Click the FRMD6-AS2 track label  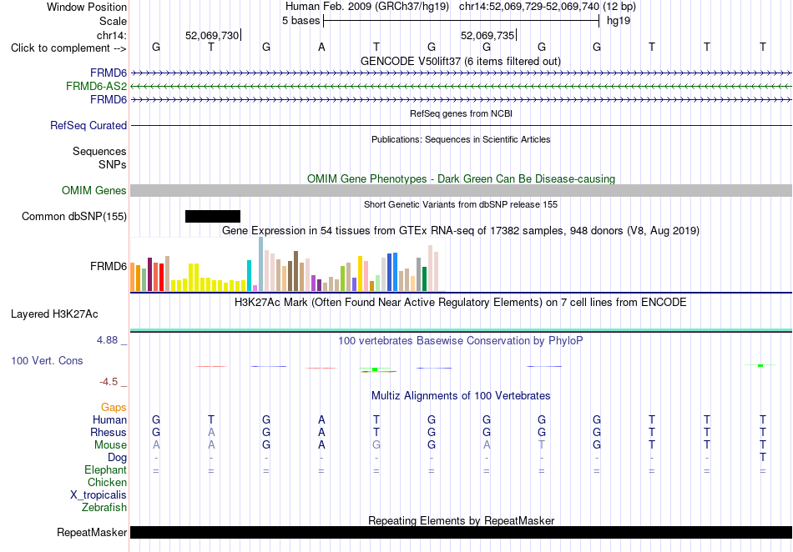96,87
